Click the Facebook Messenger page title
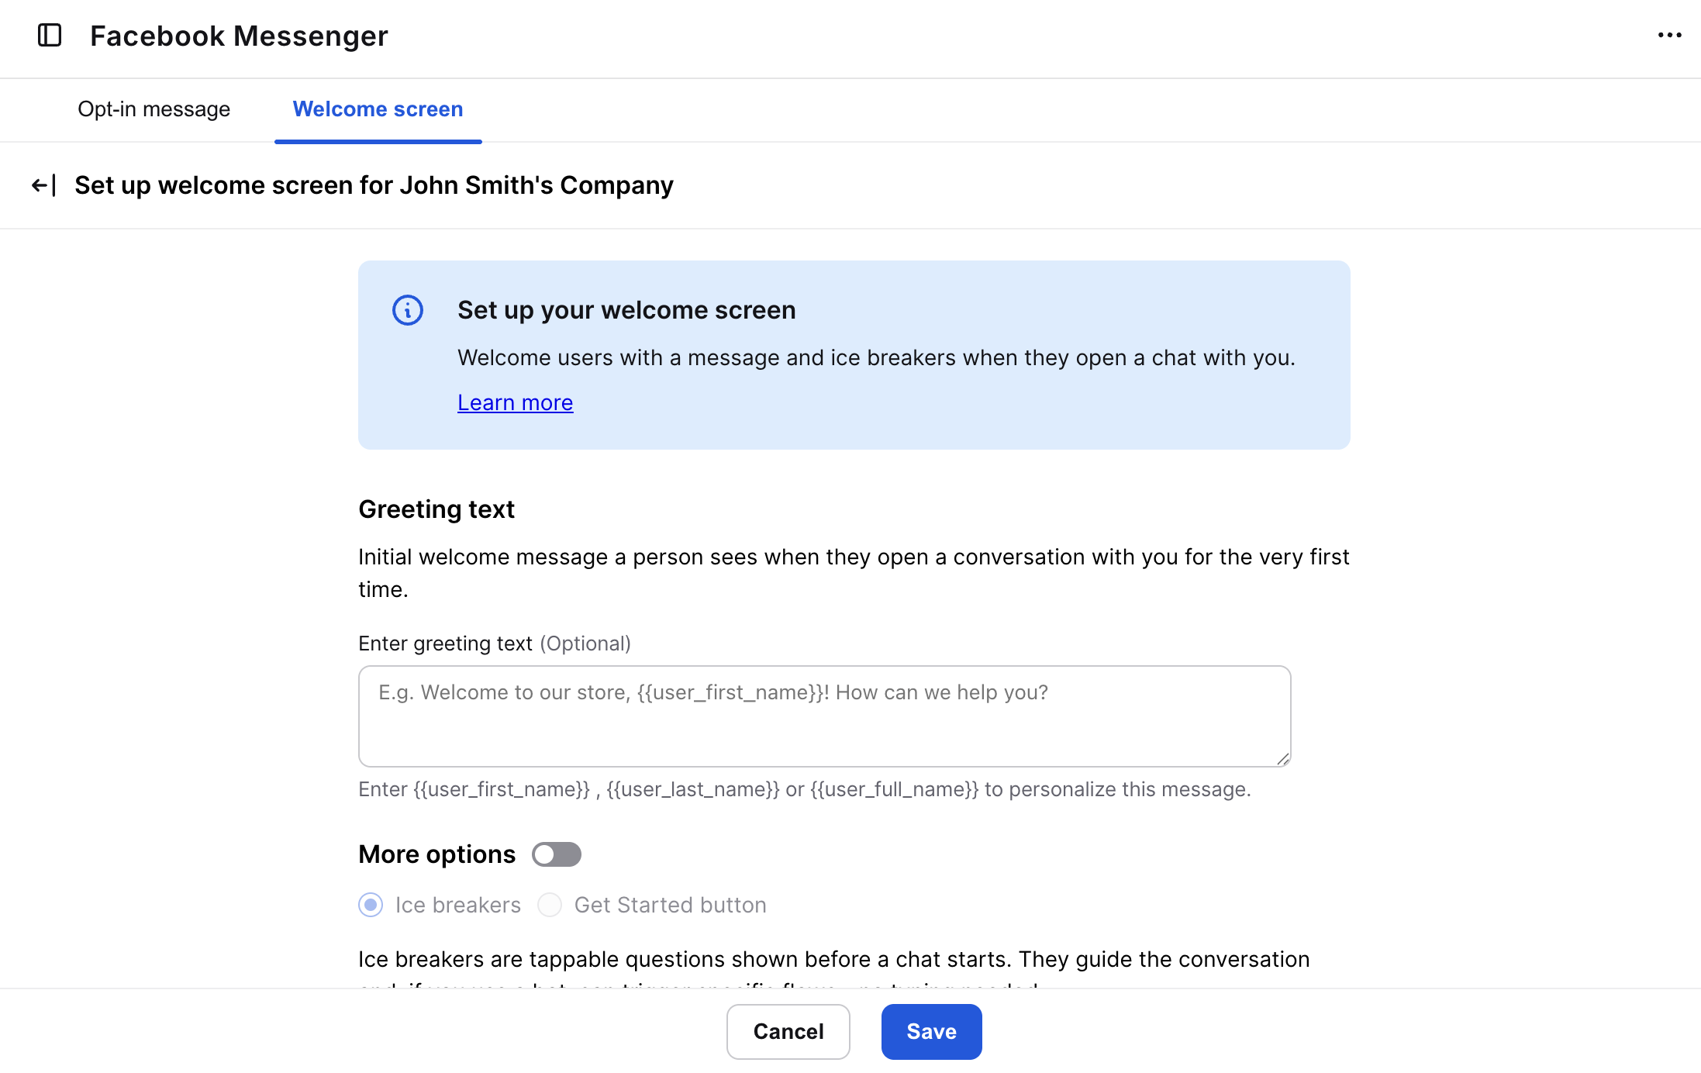This screenshot has height=1073, width=1701. click(x=239, y=36)
